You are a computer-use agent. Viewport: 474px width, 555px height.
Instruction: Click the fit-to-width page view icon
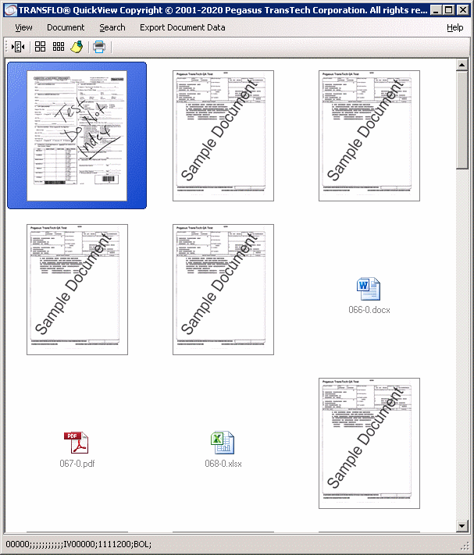[18, 47]
